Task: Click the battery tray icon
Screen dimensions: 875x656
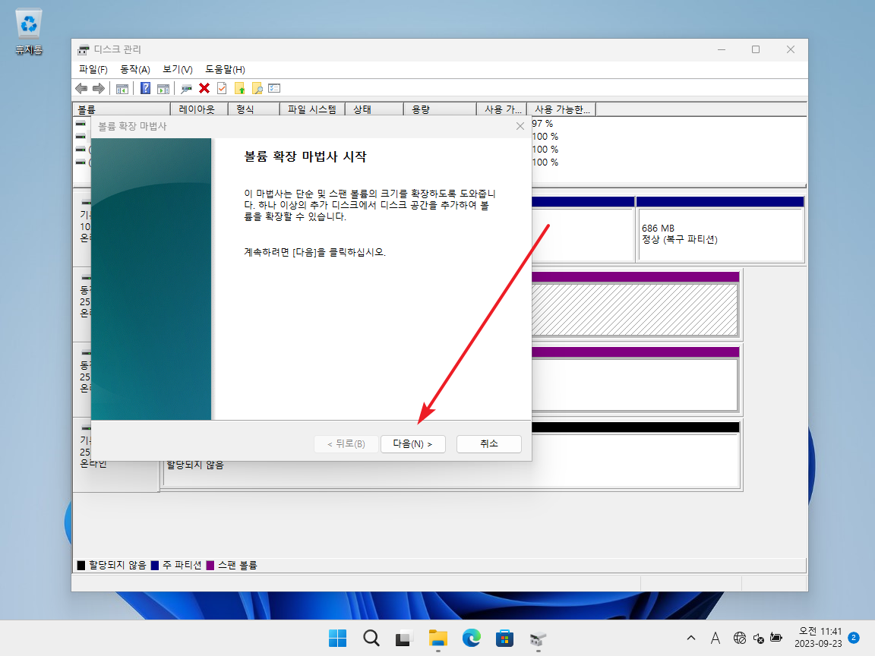Action: [x=776, y=638]
